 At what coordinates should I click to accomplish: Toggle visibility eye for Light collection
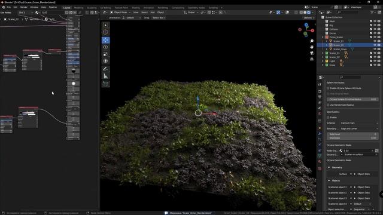[375, 61]
